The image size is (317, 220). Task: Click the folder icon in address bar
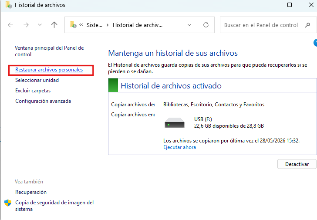coord(73,25)
